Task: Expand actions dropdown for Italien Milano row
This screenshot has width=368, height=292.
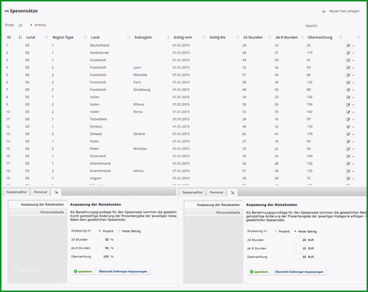Action: (x=353, y=105)
